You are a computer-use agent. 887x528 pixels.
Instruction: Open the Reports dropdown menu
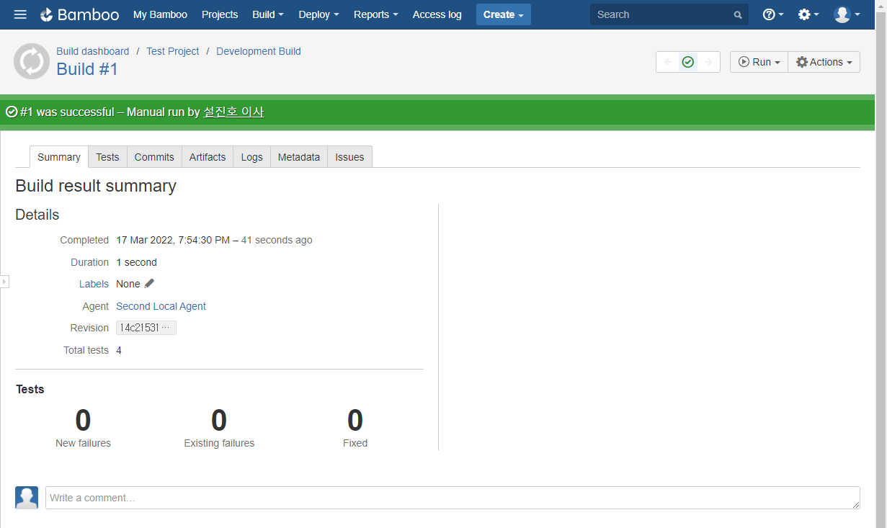375,14
